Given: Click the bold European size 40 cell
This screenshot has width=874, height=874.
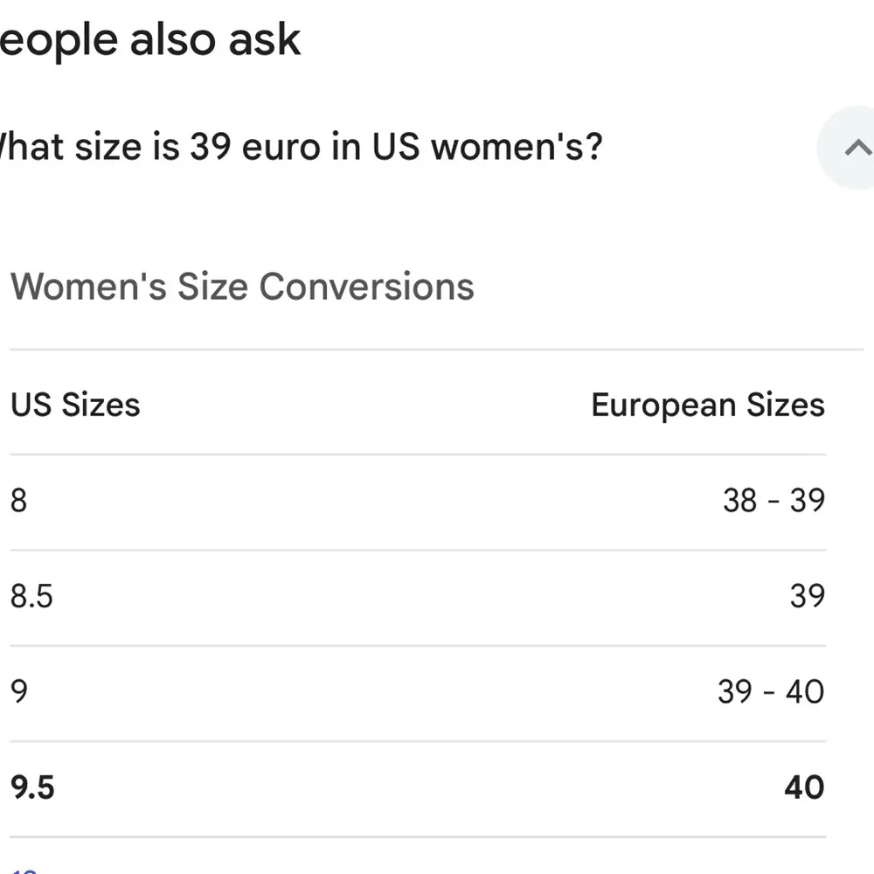Looking at the screenshot, I should click(x=803, y=787).
